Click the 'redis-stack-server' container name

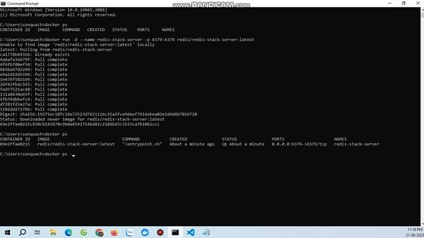click(x=356, y=144)
